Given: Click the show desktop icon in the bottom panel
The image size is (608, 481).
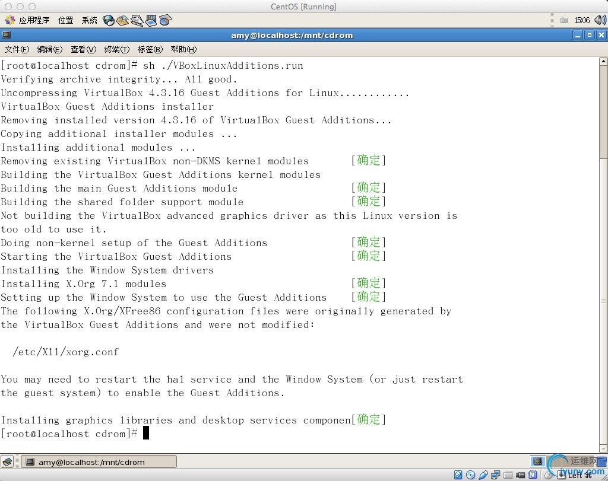Looking at the screenshot, I should click(7, 461).
